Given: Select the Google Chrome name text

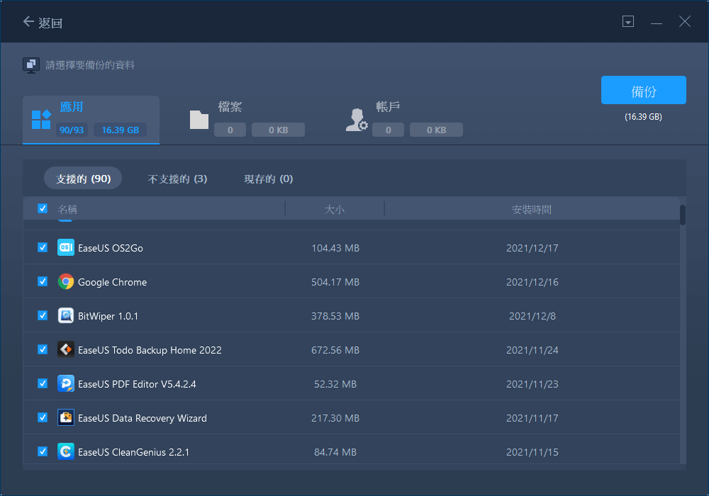Looking at the screenshot, I should click(112, 282).
